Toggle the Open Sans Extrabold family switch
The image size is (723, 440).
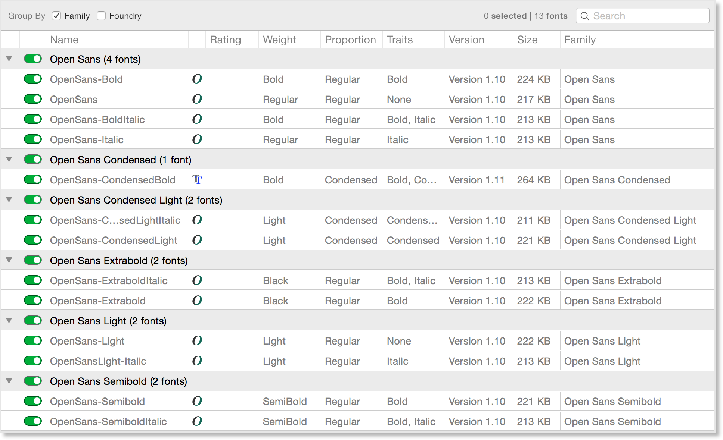[x=33, y=260]
